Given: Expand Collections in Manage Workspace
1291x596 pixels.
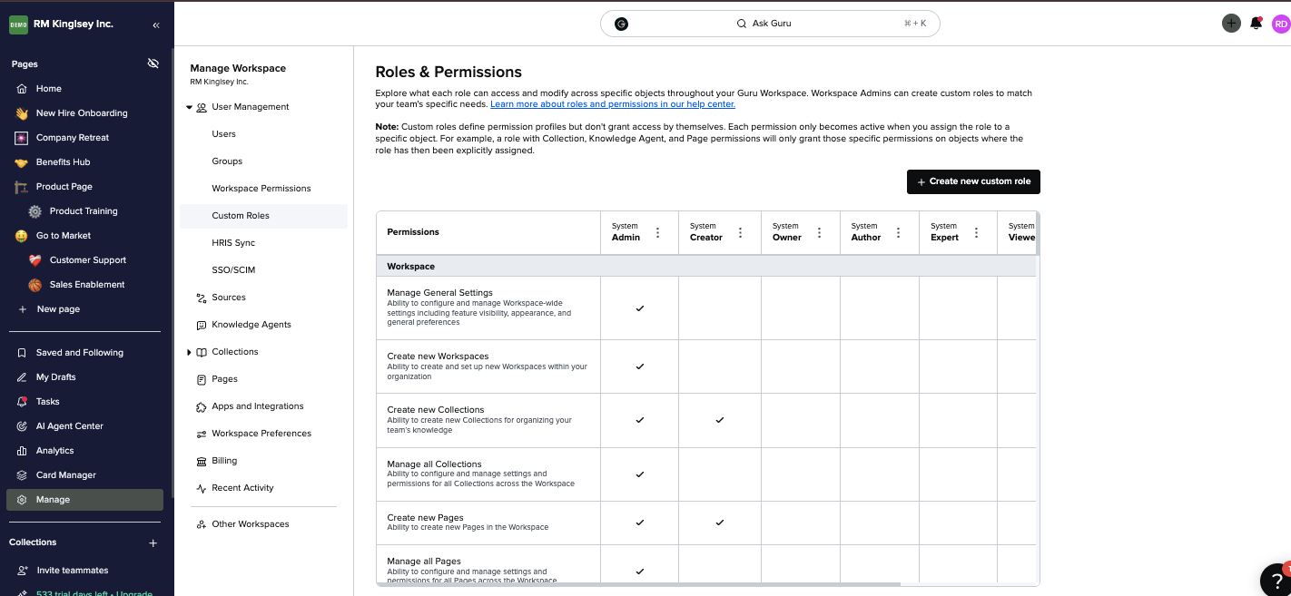Looking at the screenshot, I should [x=190, y=352].
